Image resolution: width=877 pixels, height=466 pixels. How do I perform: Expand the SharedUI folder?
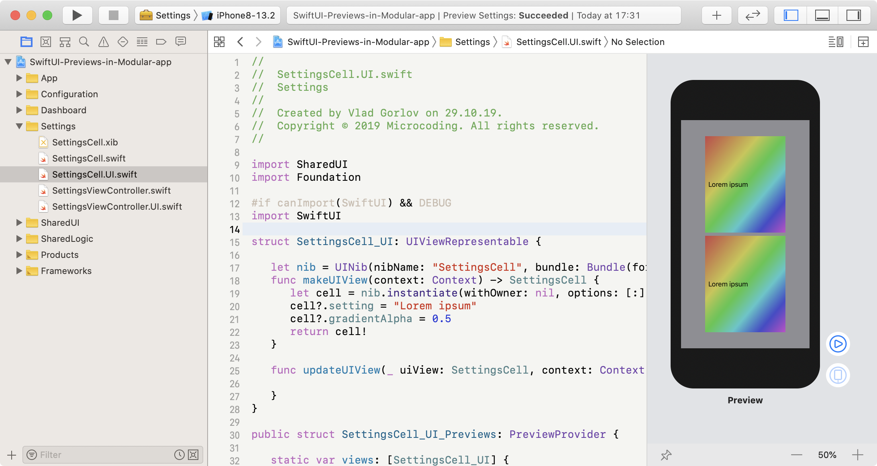click(19, 223)
